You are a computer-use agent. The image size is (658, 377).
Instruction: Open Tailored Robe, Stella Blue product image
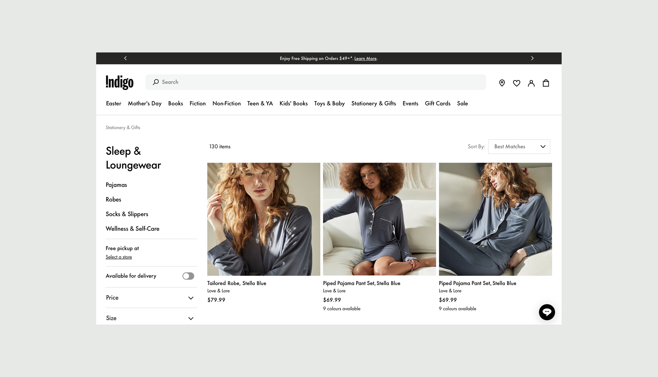click(263, 219)
